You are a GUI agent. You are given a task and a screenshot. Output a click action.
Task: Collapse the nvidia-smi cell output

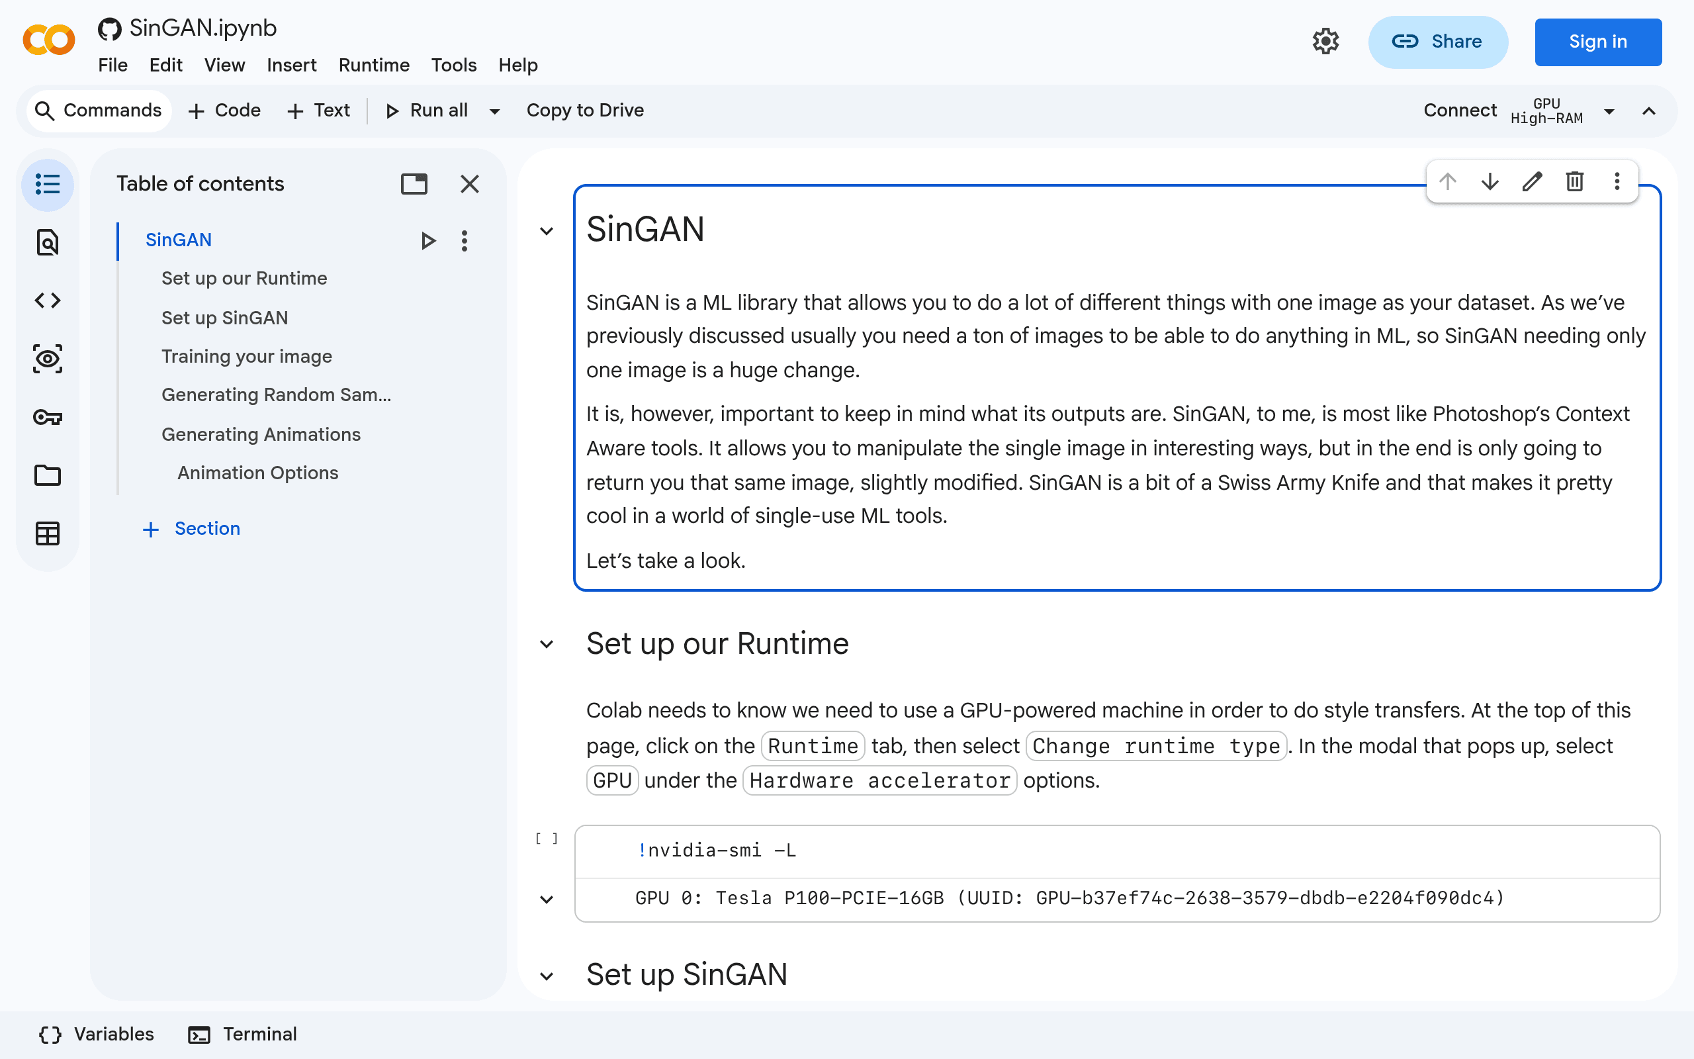pyautogui.click(x=547, y=899)
